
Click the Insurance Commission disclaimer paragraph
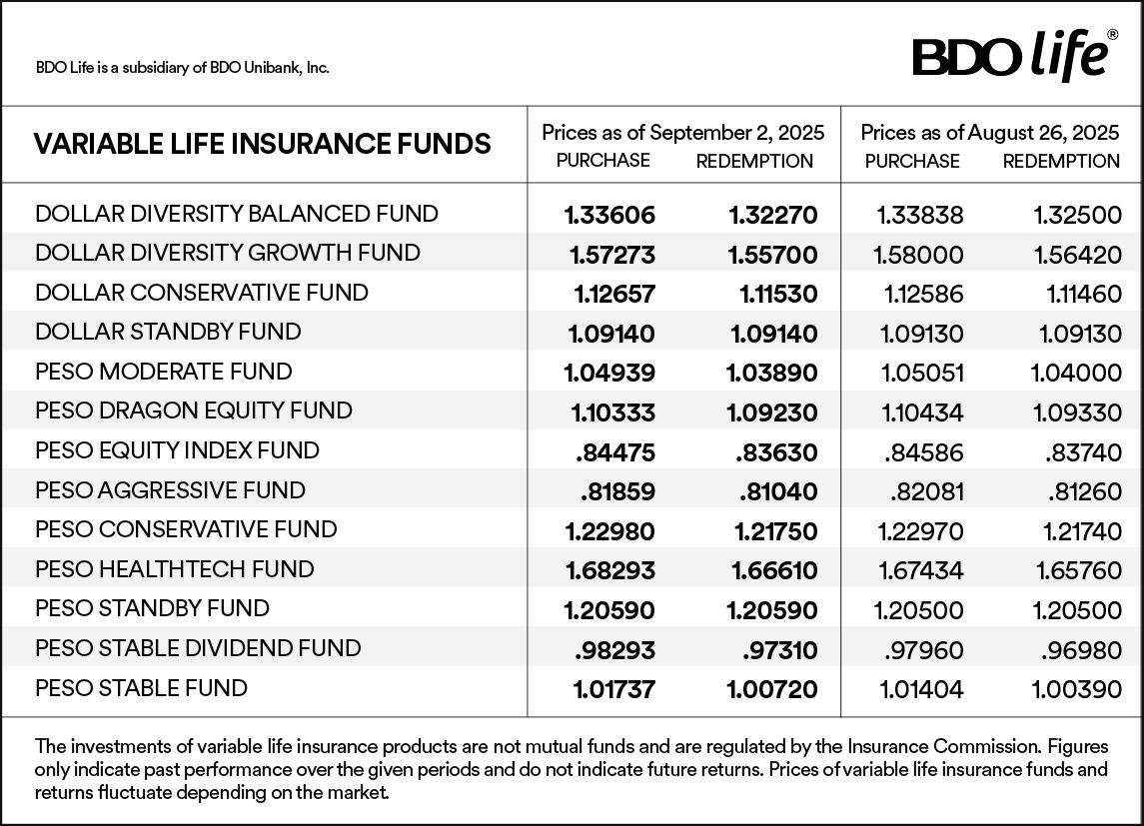(572, 769)
